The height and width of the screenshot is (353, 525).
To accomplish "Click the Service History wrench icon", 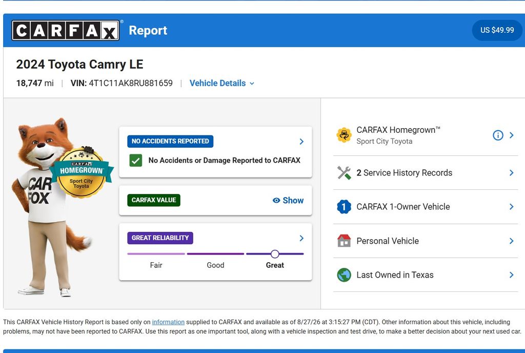I will pos(344,173).
